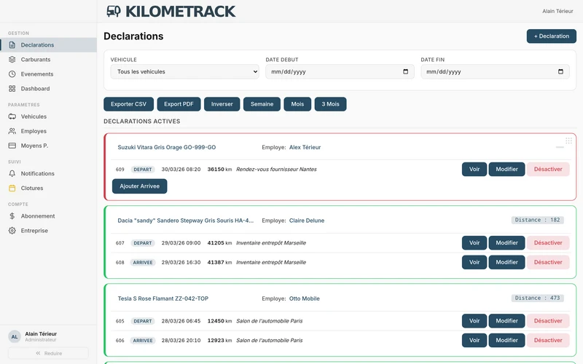The width and height of the screenshot is (583, 364).
Task: Click the AL user avatar
Action: point(15,336)
